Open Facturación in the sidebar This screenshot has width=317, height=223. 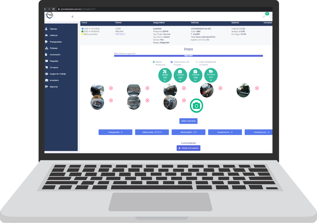tap(55, 54)
